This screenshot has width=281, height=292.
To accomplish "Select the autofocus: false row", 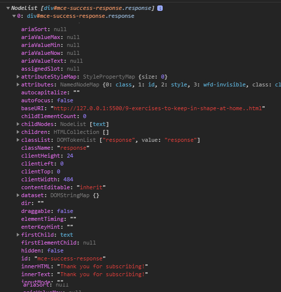I will [47, 101].
